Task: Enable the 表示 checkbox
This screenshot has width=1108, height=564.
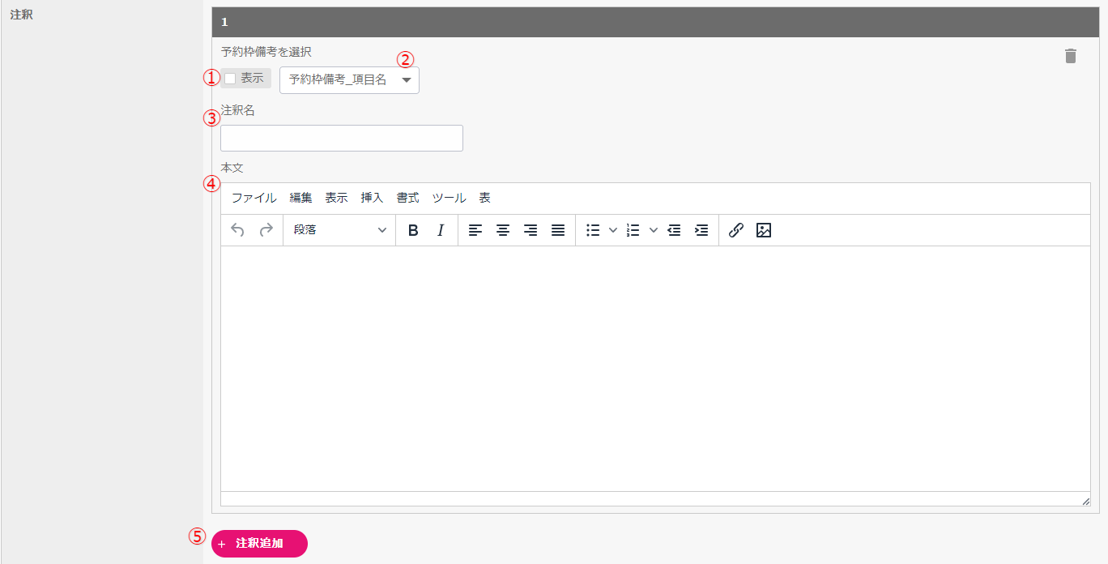Action: [231, 79]
